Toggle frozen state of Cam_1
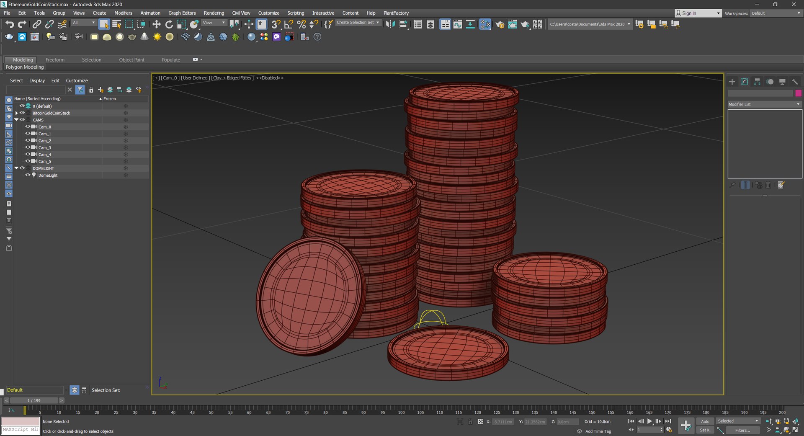The image size is (804, 436). click(126, 134)
